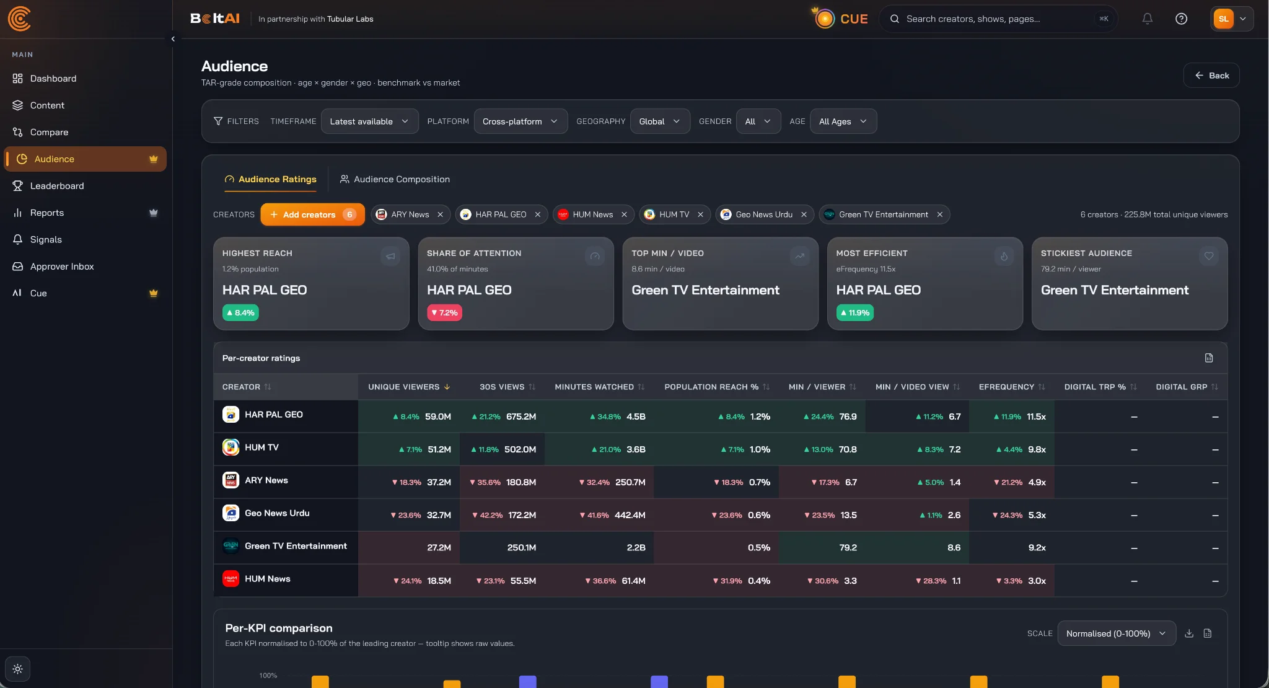Click the Add creators button
The width and height of the screenshot is (1269, 688).
pyautogui.click(x=312, y=214)
